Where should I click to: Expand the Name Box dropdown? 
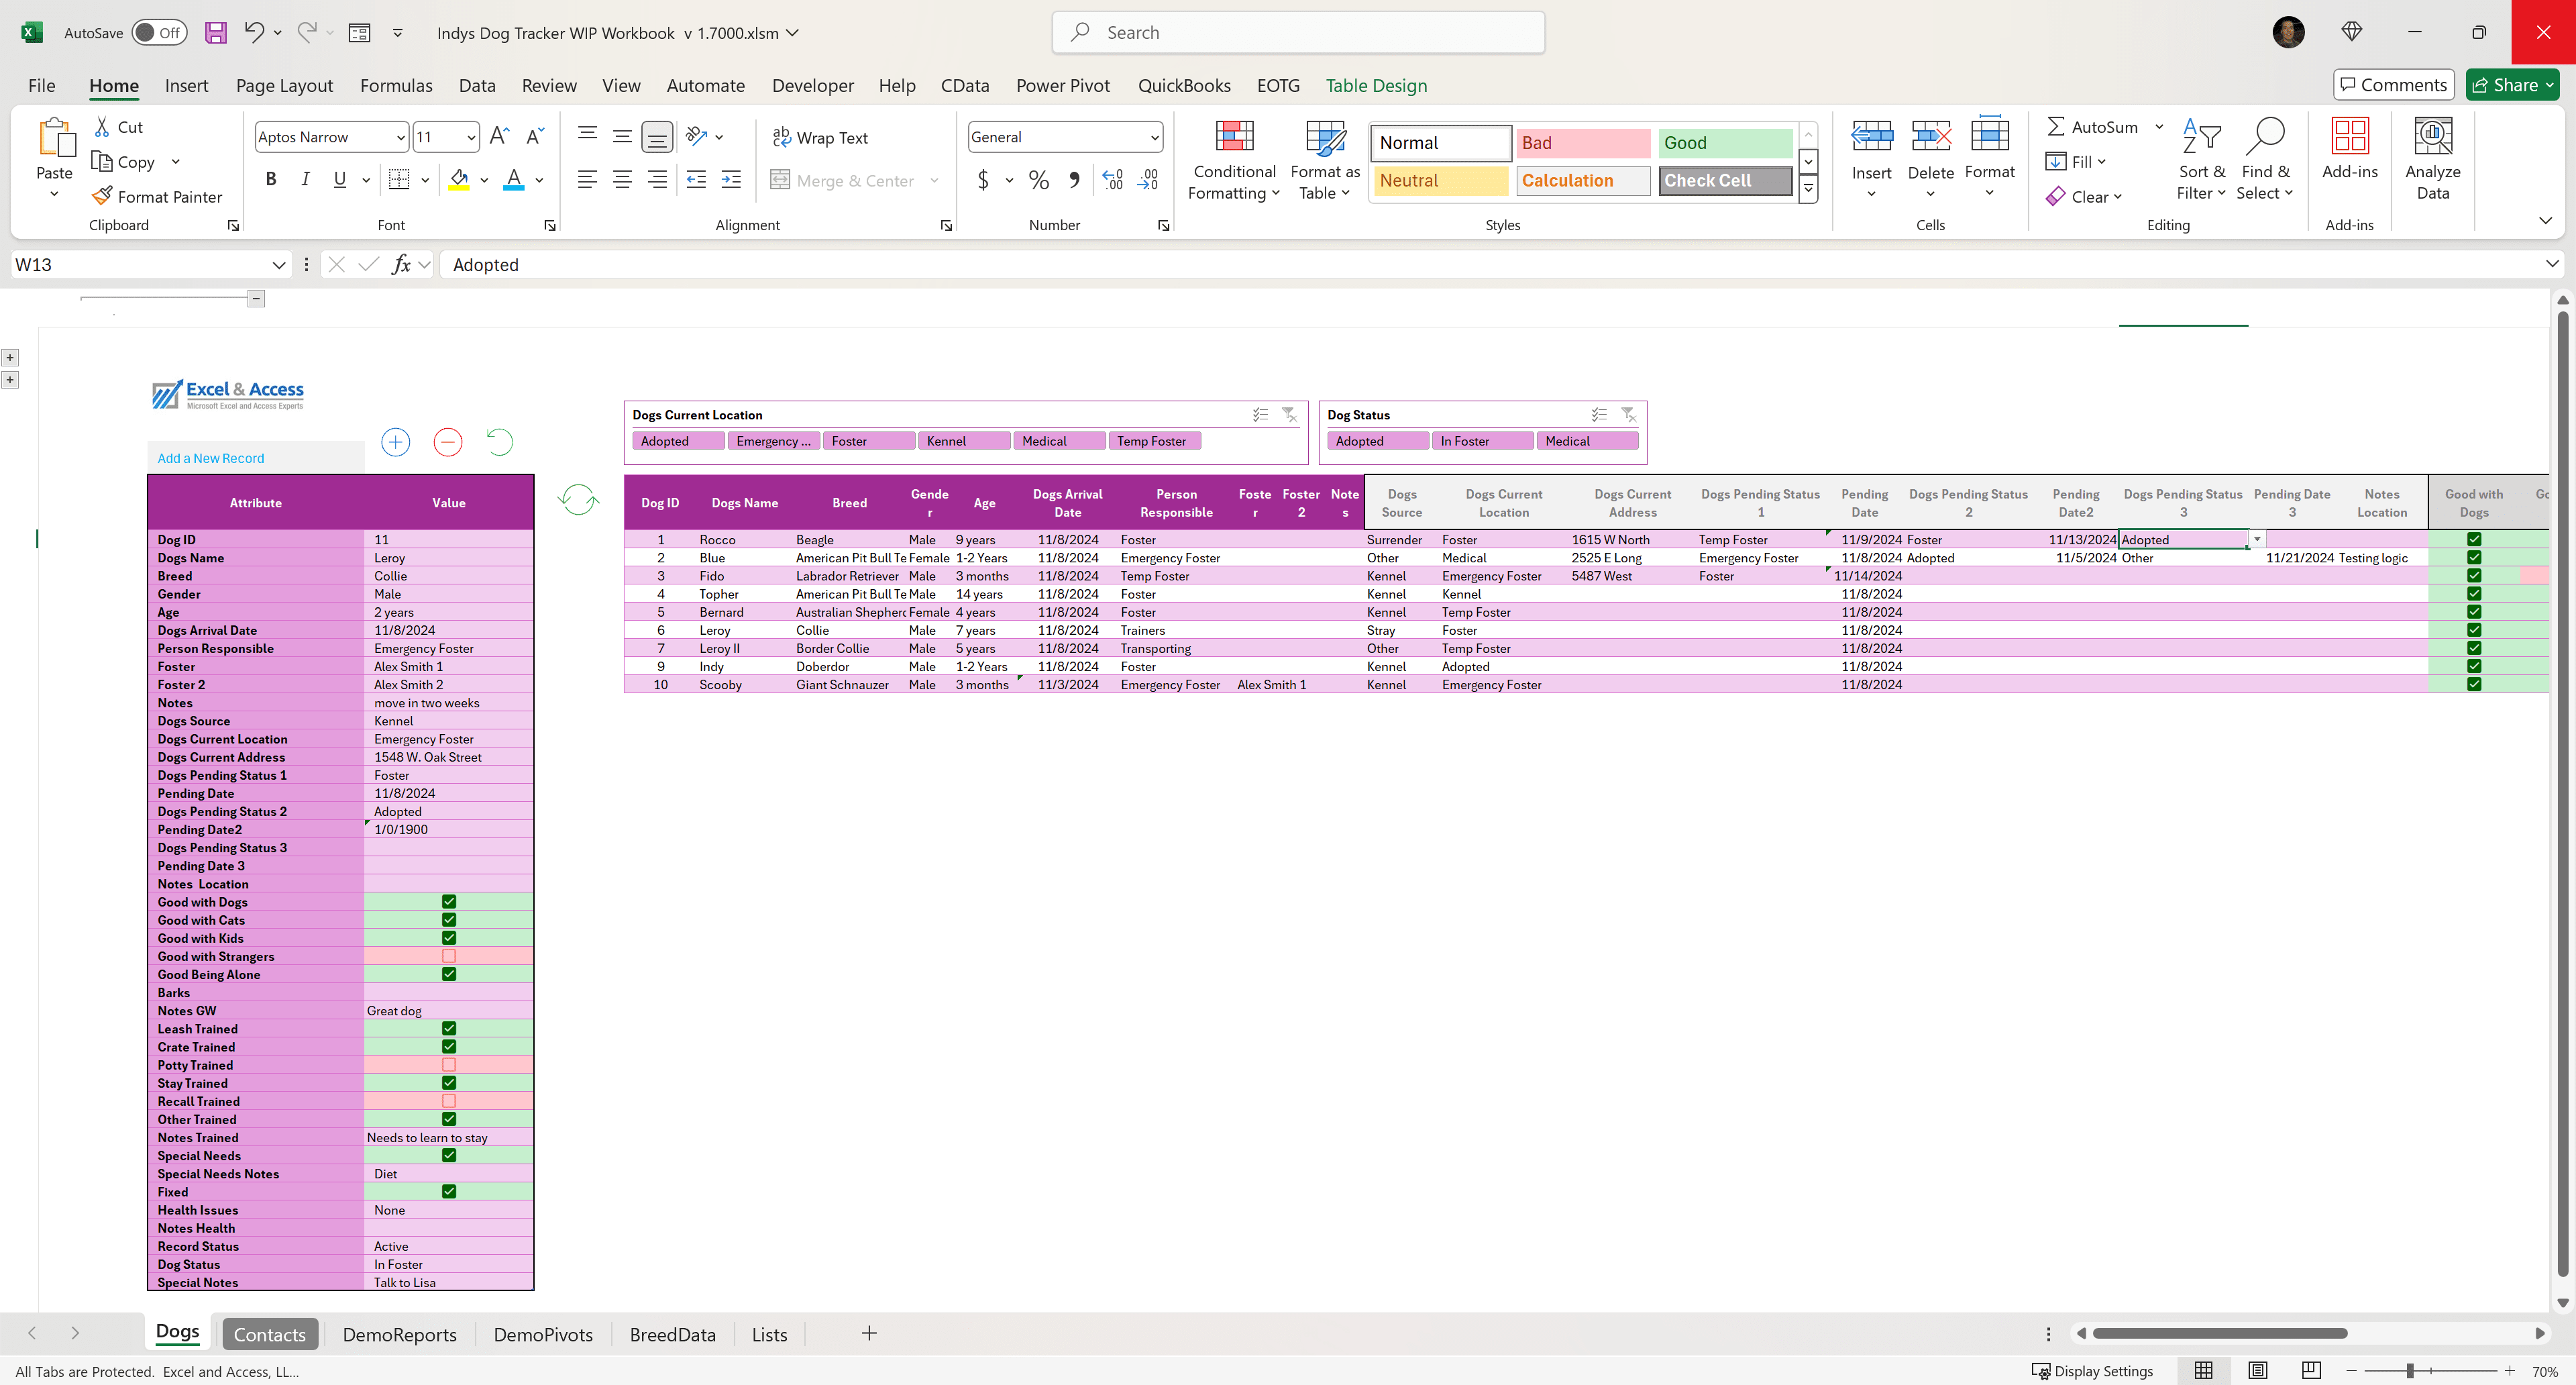pos(279,265)
